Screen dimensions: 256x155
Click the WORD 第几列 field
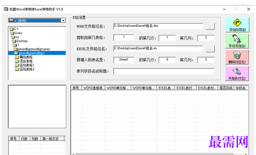click(206, 38)
